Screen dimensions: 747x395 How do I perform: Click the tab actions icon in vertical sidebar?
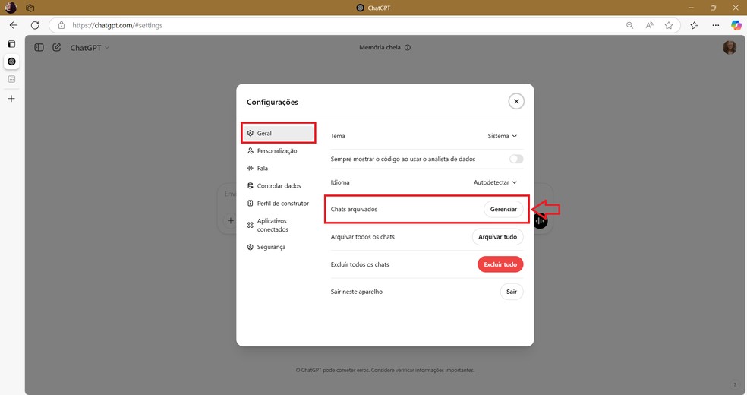[11, 44]
